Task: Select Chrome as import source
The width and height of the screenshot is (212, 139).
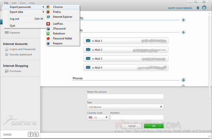Action: click(x=63, y=7)
